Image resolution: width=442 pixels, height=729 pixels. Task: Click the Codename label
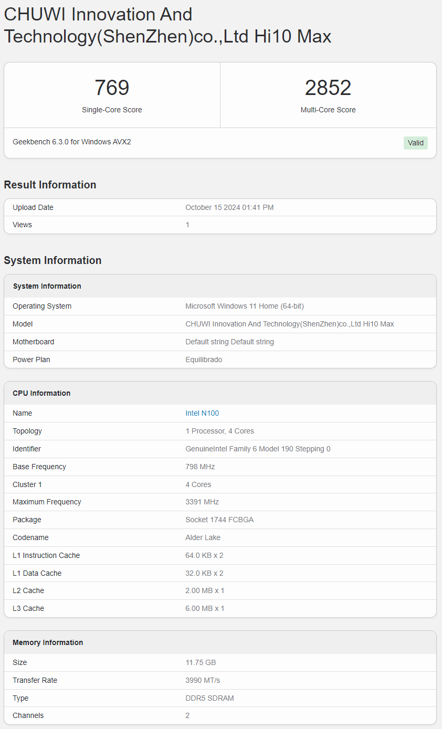click(29, 537)
